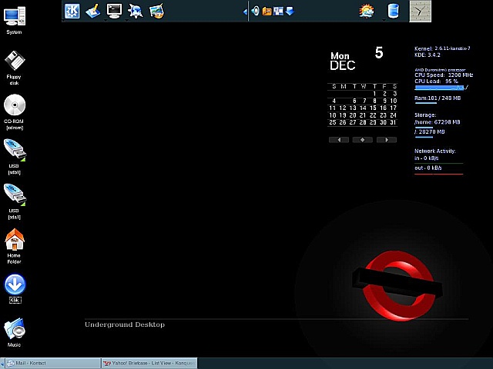Image resolution: width=493 pixels, height=369 pixels.
Task: Select day 20 in the calendar
Action: coord(353,115)
